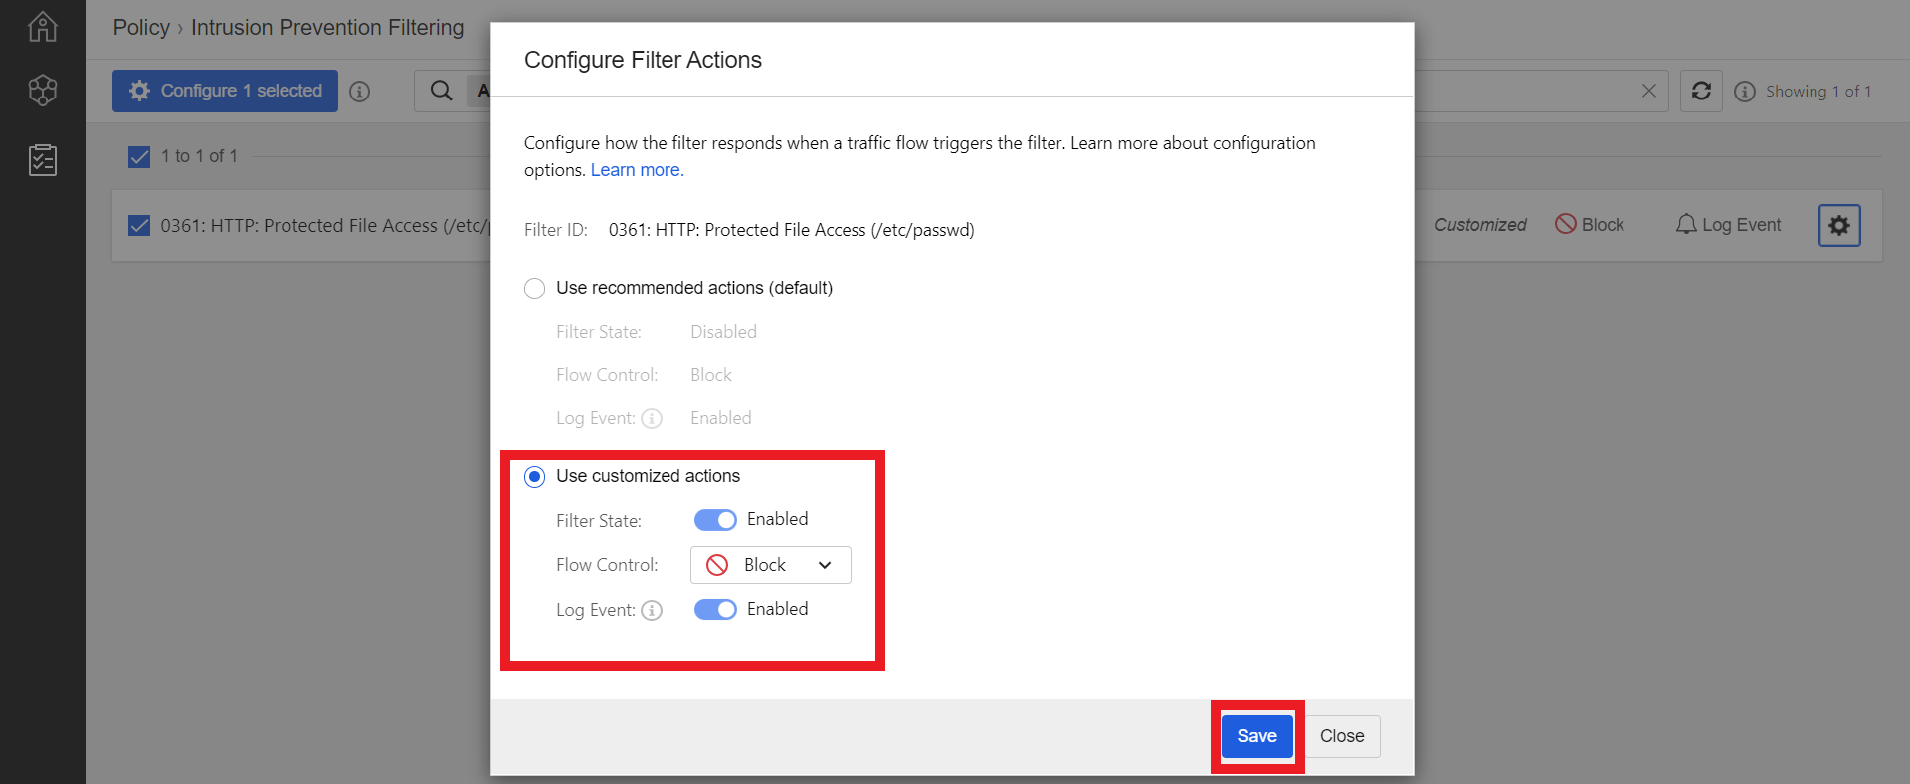The image size is (1910, 784).
Task: Open the Flow Control Block dropdown
Action: pos(771,565)
